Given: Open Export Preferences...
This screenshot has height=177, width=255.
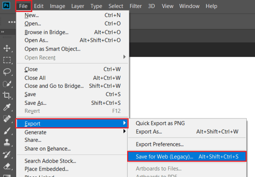Looking at the screenshot, I should 187,144.
